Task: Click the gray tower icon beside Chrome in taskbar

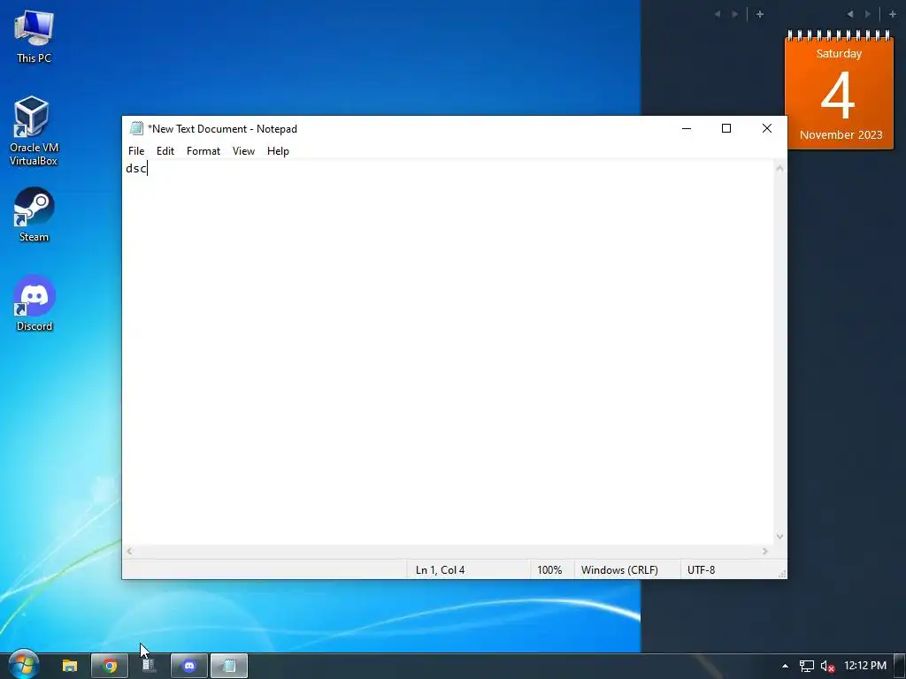Action: [x=149, y=666]
